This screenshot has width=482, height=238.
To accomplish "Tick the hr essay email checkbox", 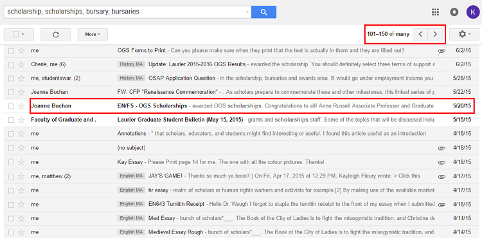I will point(11,190).
